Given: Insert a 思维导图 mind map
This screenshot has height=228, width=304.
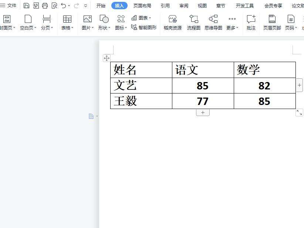Looking at the screenshot, I should 213,23.
